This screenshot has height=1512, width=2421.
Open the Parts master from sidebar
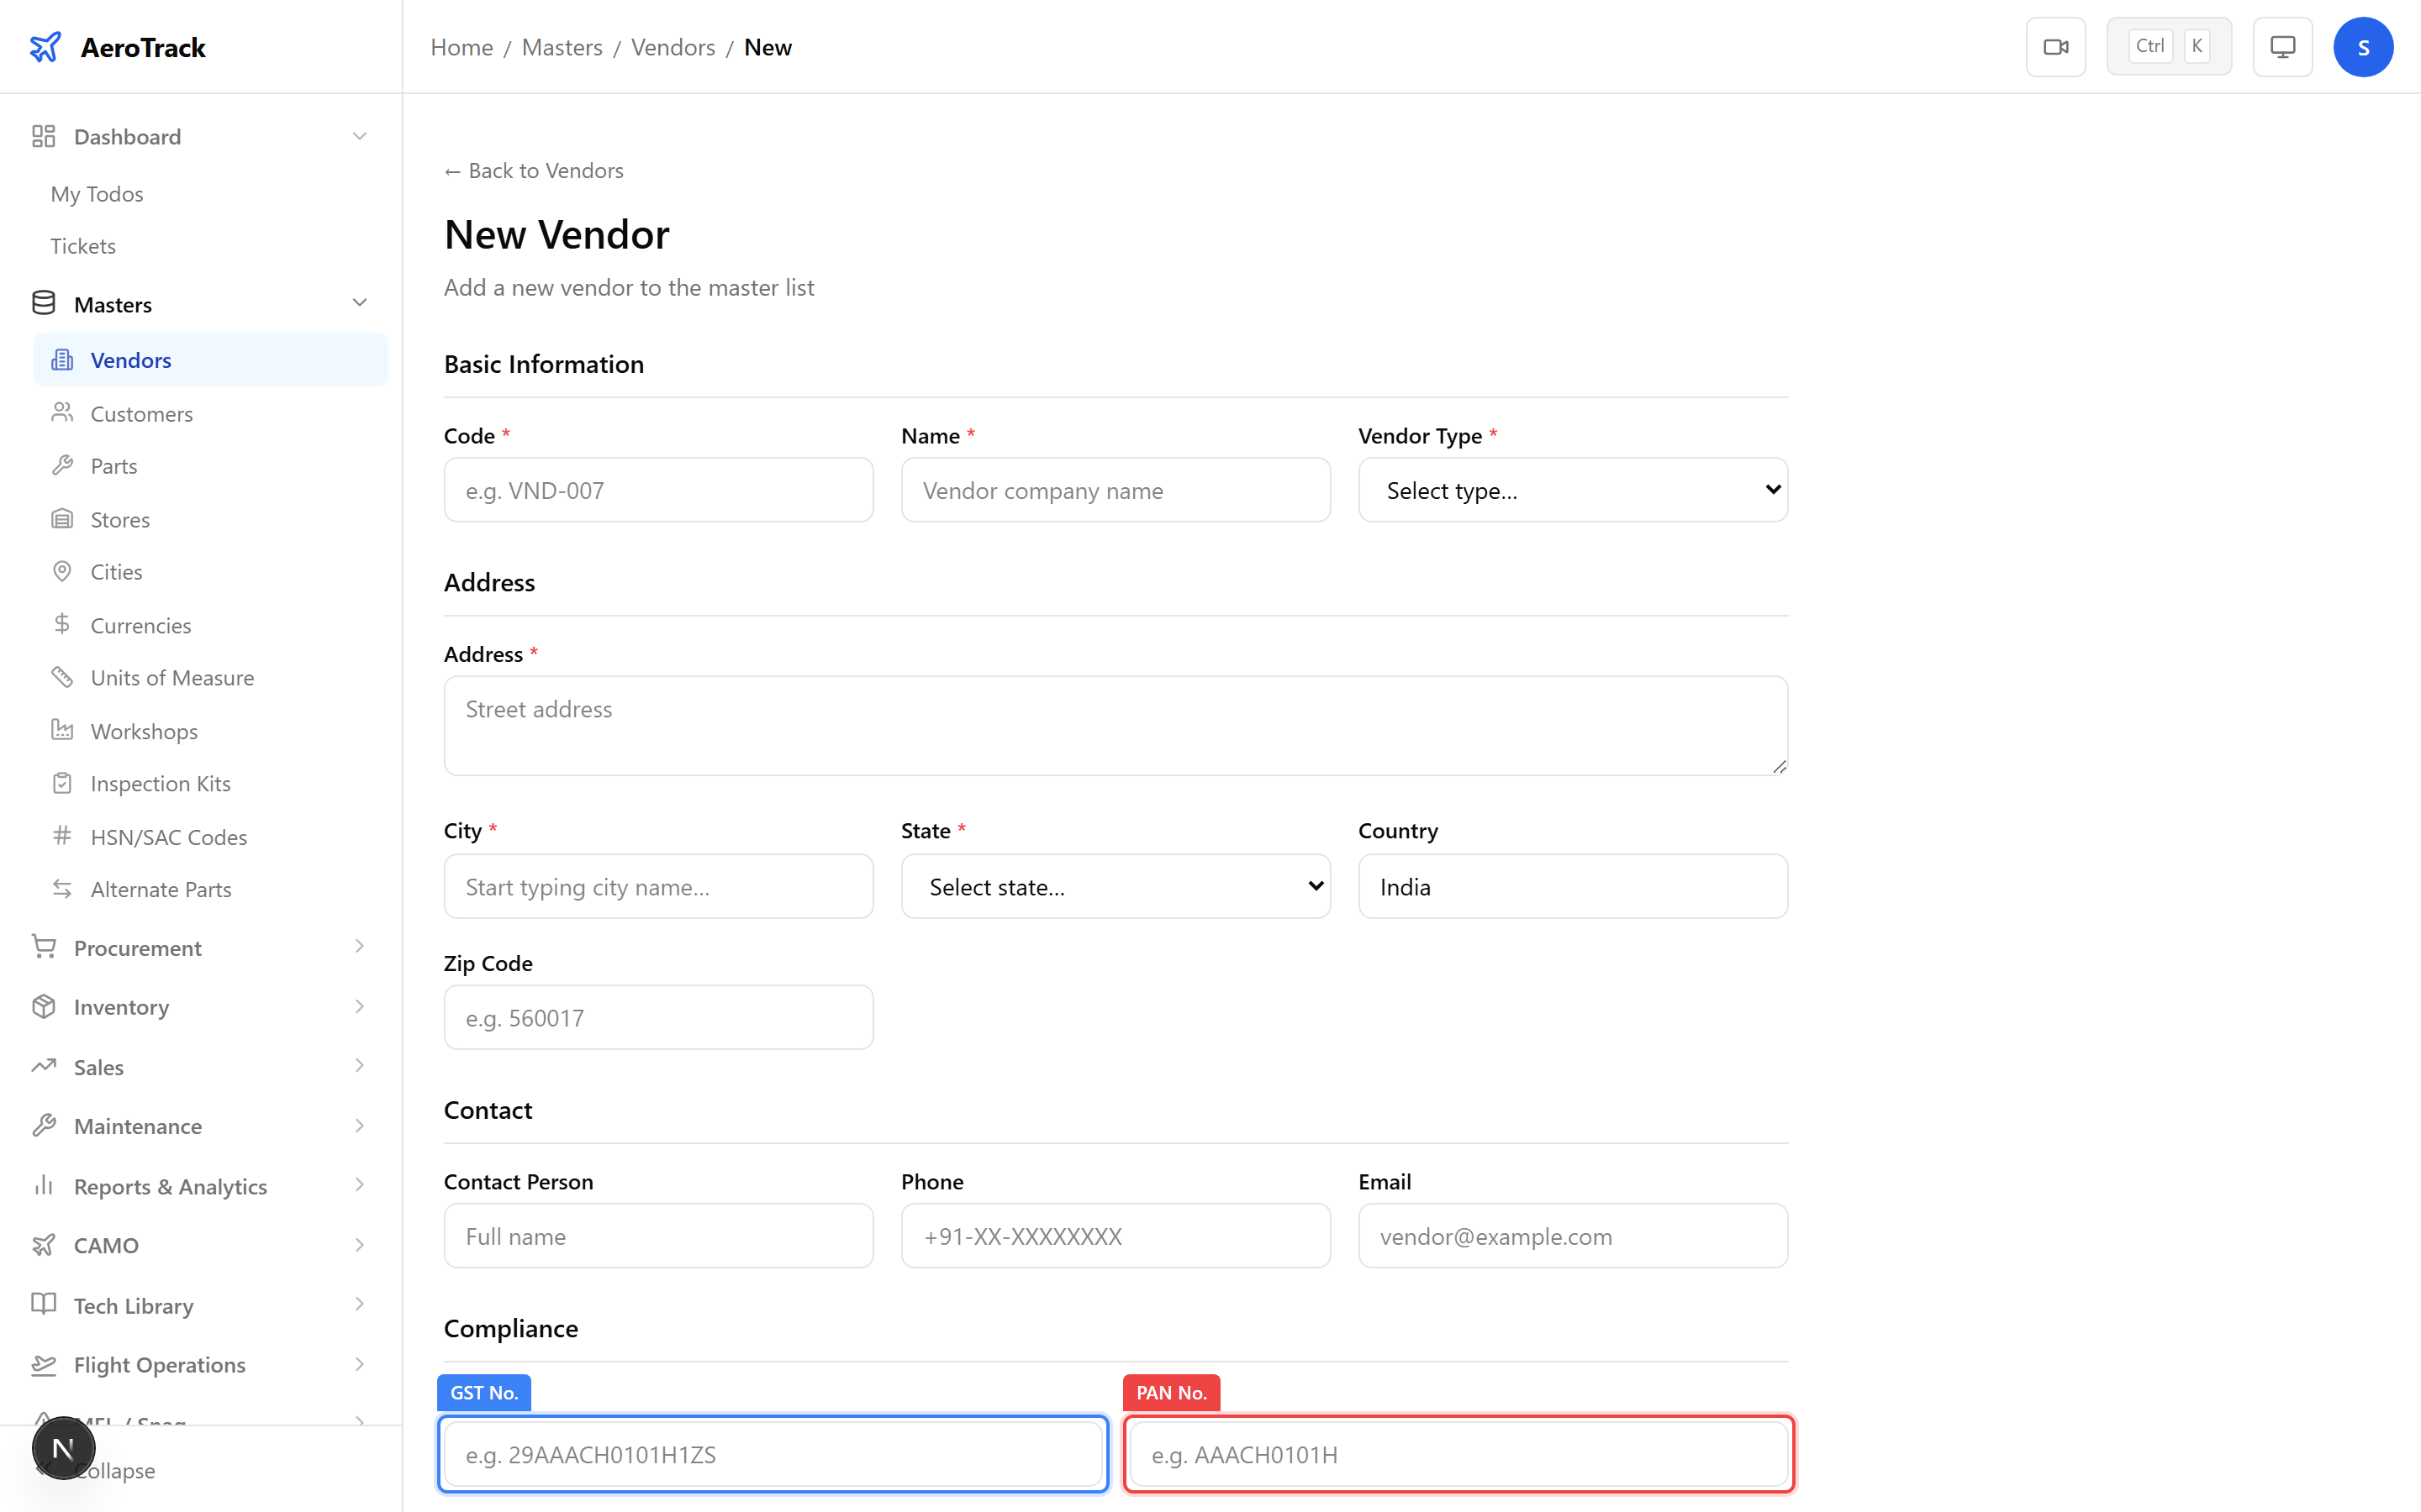coord(113,465)
